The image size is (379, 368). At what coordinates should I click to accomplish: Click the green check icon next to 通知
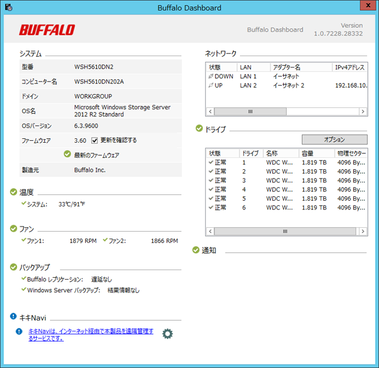(x=196, y=251)
